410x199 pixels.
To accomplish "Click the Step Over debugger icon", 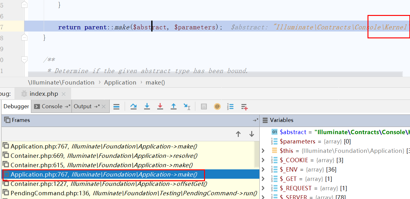I will point(133,107).
